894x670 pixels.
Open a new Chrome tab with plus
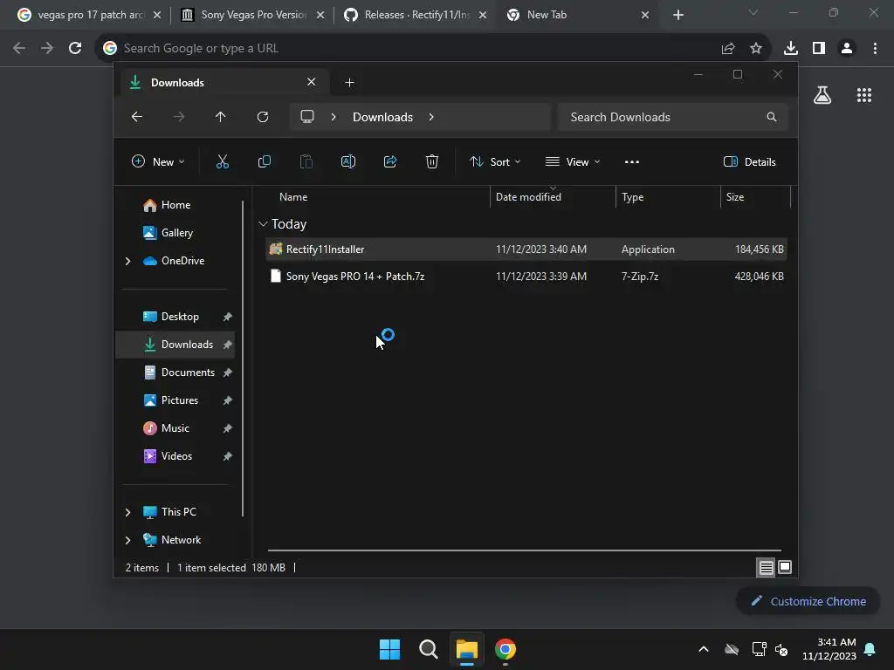(x=677, y=15)
